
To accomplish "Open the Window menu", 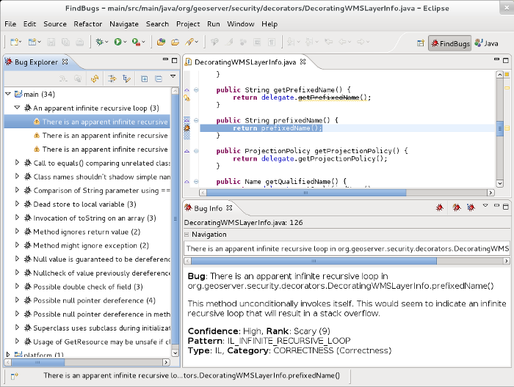I will pyautogui.click(x=241, y=24).
